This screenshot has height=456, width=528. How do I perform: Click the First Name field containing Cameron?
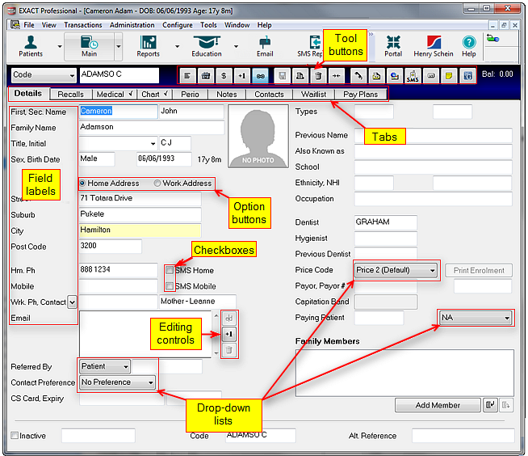118,112
